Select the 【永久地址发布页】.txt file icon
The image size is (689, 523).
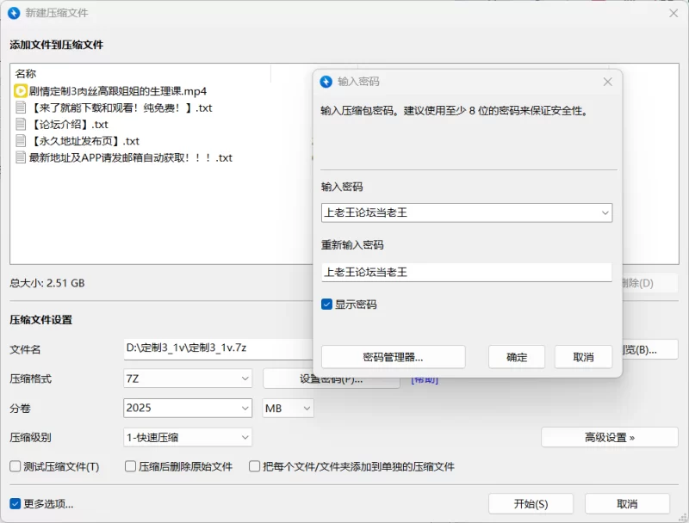pyautogui.click(x=21, y=141)
